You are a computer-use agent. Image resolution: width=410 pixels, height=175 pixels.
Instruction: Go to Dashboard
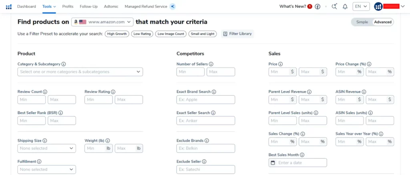tap(27, 6)
